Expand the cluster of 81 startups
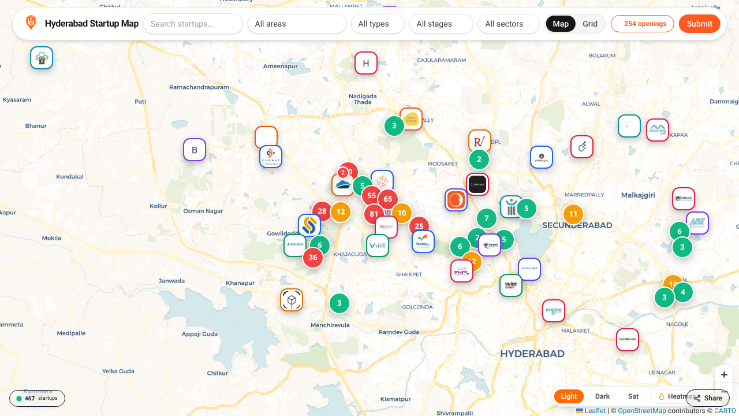Image resolution: width=739 pixels, height=416 pixels. pyautogui.click(x=374, y=215)
